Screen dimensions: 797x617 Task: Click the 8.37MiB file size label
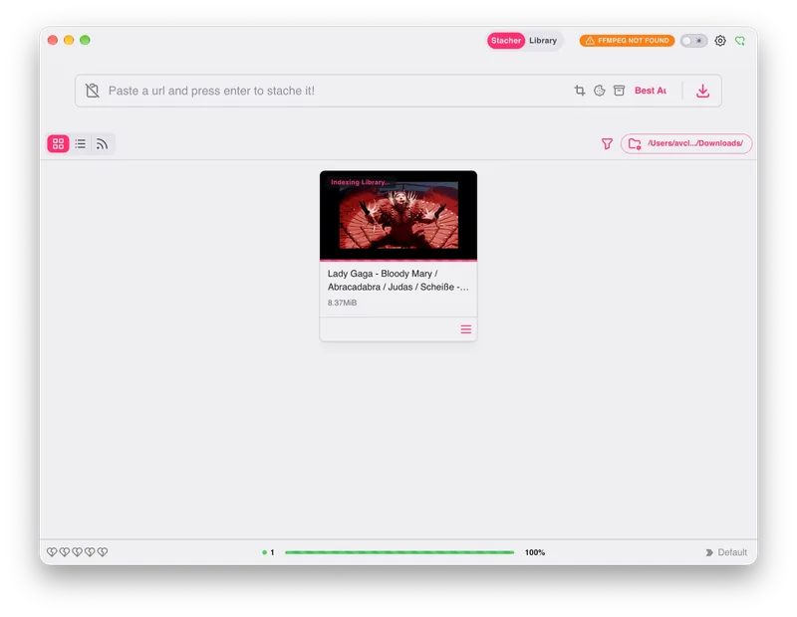pos(342,303)
